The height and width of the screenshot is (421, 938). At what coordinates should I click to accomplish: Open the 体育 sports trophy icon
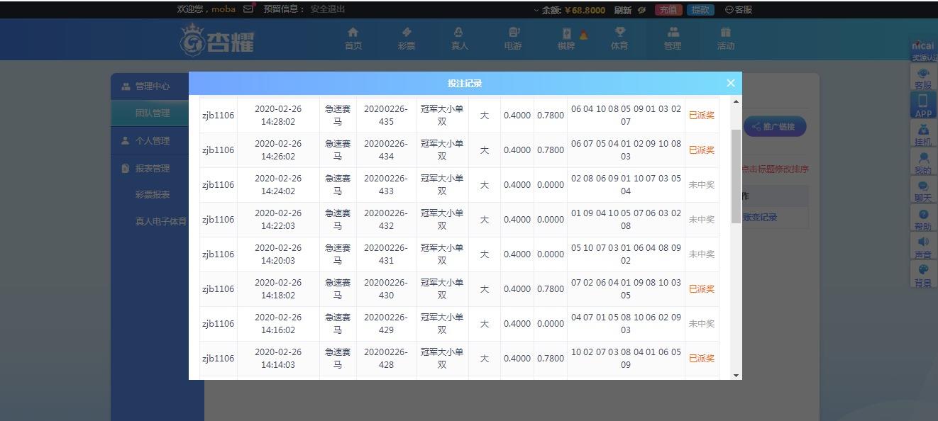click(619, 33)
